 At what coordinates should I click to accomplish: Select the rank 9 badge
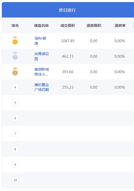click(15, 164)
